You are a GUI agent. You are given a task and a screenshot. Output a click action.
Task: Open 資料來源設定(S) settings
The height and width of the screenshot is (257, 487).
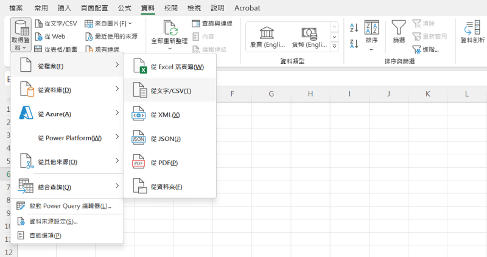pyautogui.click(x=67, y=221)
